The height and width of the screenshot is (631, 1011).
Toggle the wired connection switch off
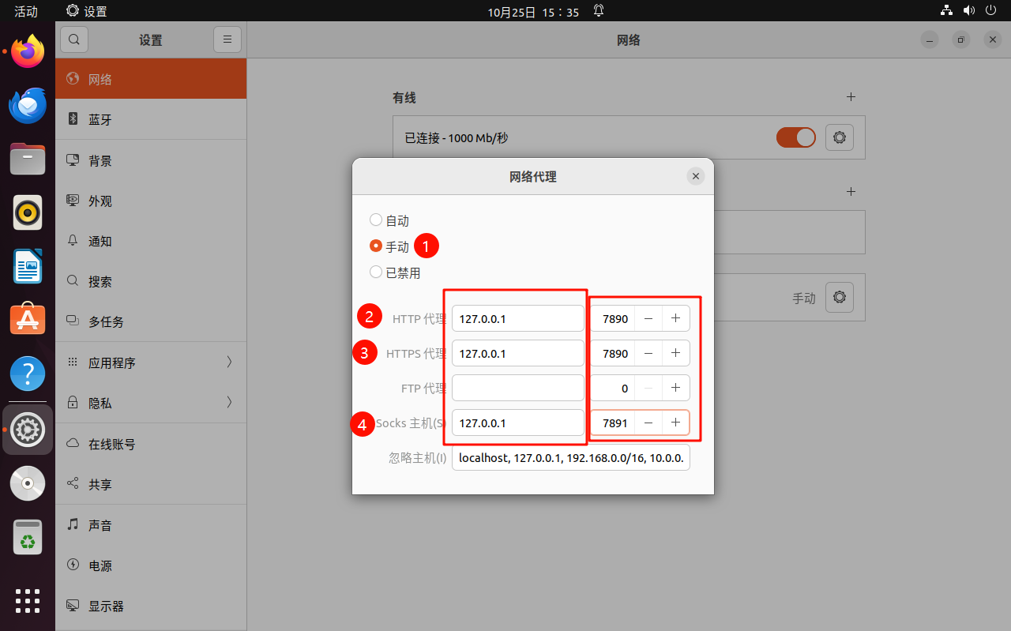(795, 137)
